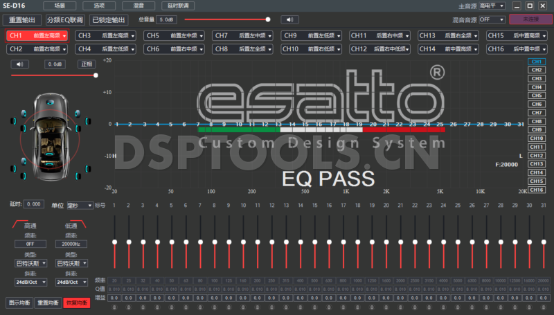Image resolution: width=554 pixels, height=315 pixels.
Task: Click the CH1 channel volume slider handle
Action: pos(96,75)
